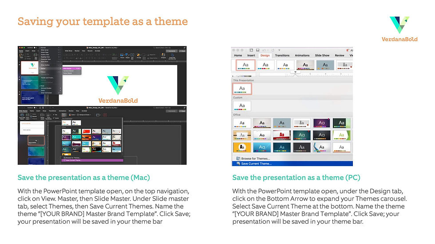Click the save disk icon in Design screenshot title bar

pos(258,50)
